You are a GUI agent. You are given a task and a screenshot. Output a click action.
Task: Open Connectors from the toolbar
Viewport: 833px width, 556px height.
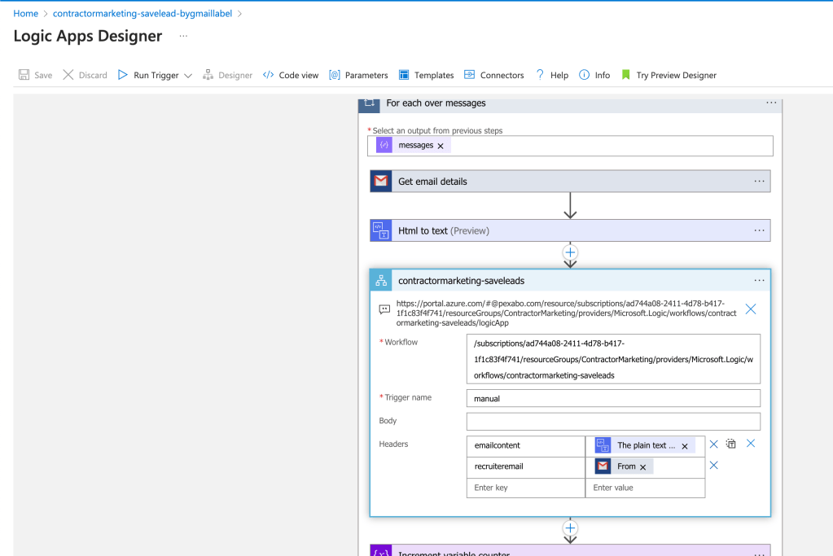(494, 75)
